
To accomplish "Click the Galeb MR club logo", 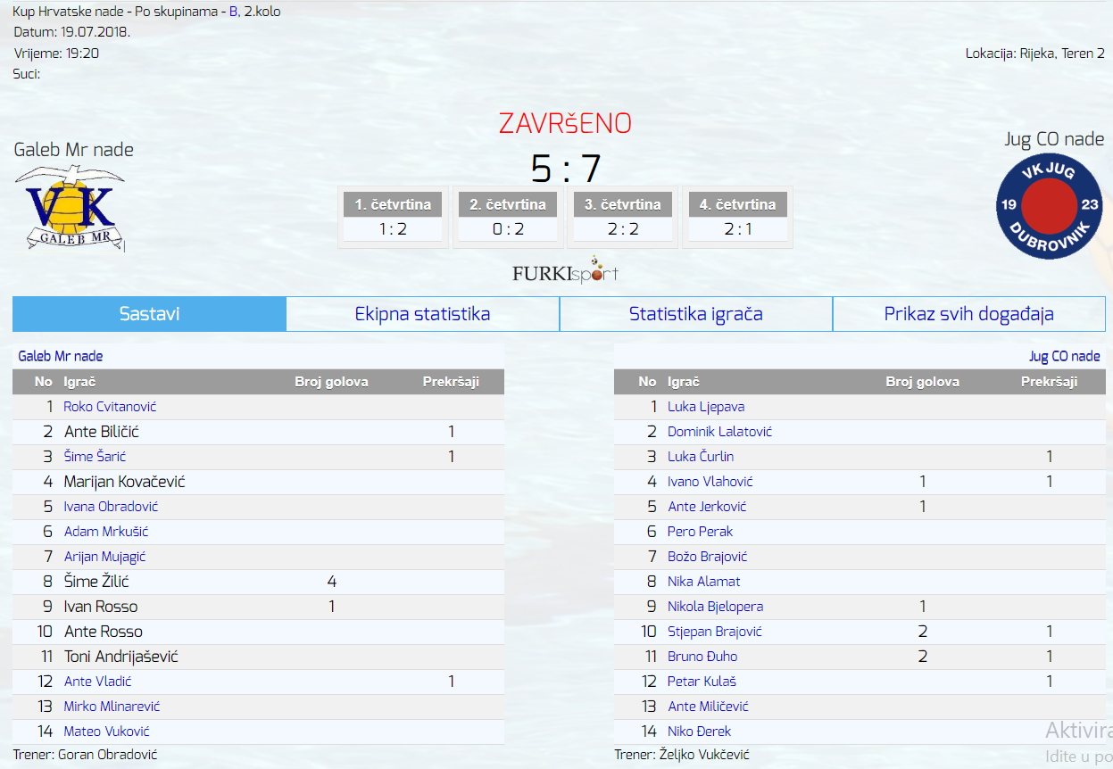I will click(x=71, y=208).
